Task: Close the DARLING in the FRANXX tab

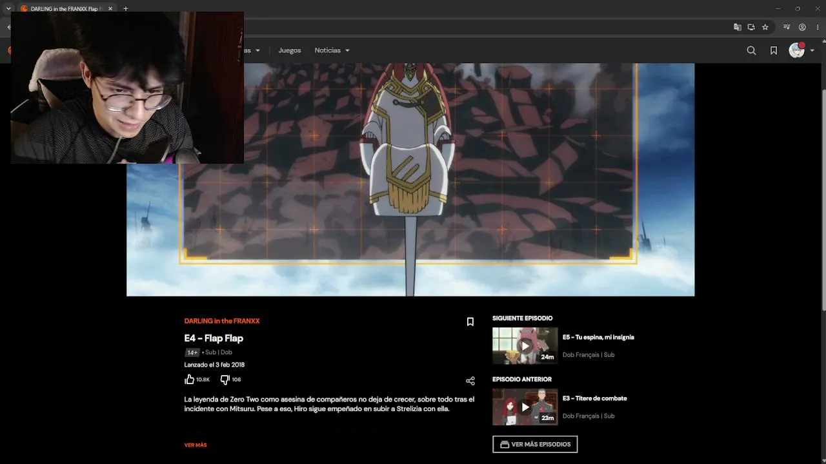Action: 110,8
